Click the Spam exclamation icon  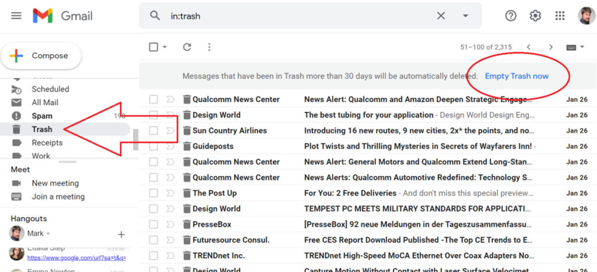coord(16,116)
